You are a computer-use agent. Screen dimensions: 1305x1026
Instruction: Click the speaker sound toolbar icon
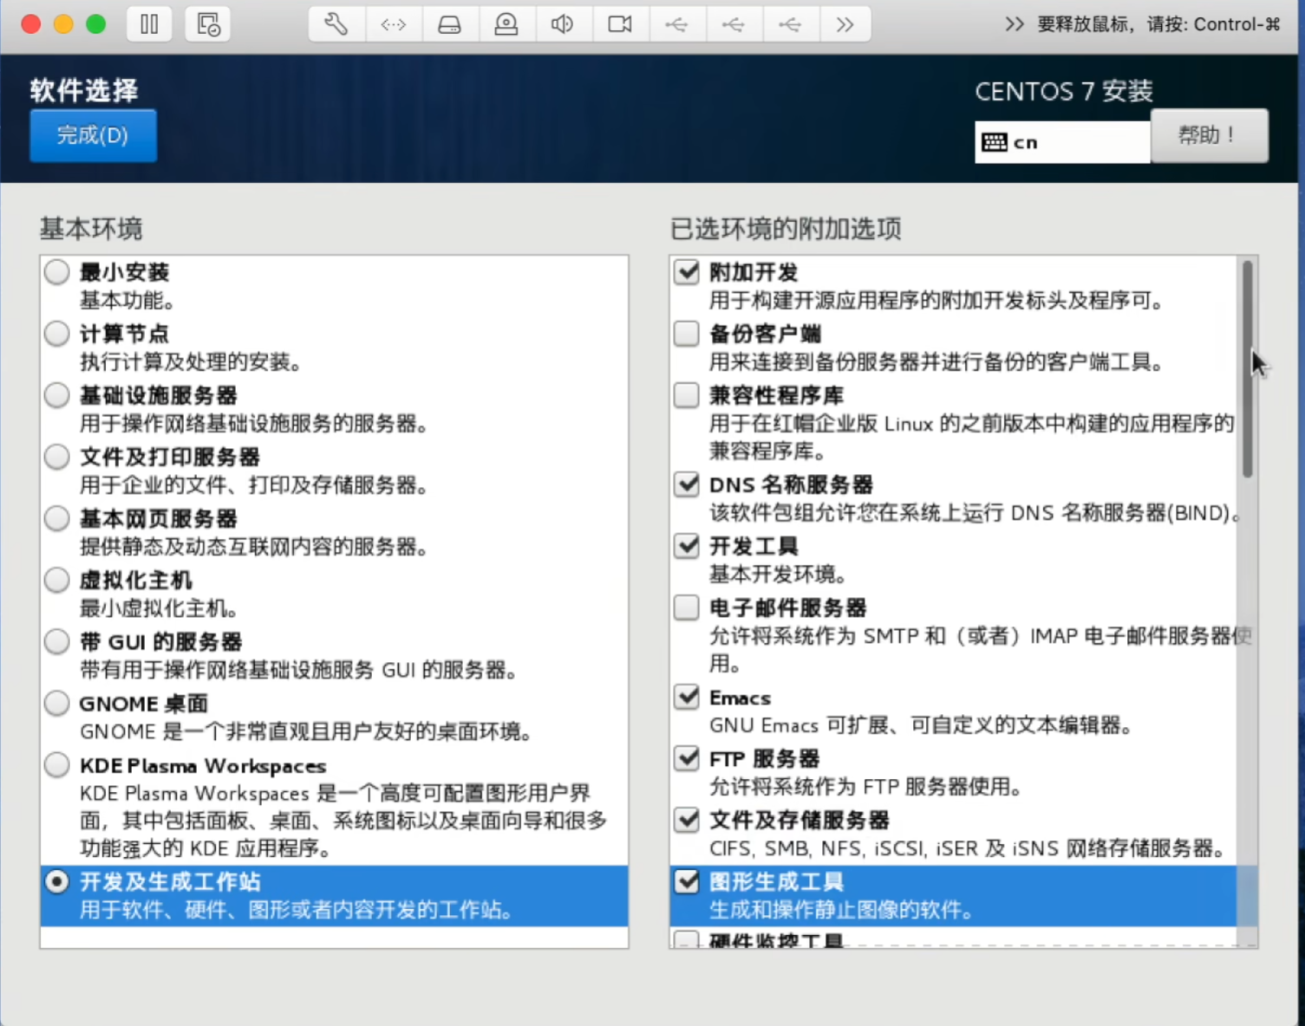tap(563, 24)
